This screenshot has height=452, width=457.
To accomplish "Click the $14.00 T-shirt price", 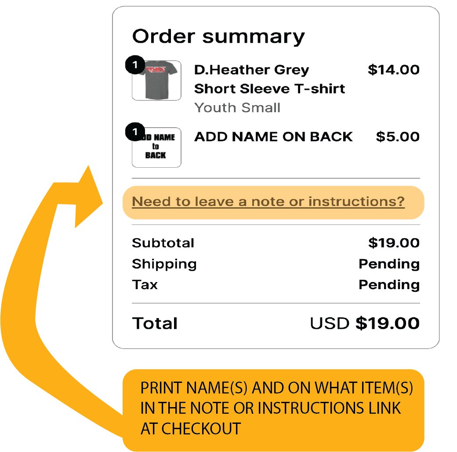I will tap(393, 70).
